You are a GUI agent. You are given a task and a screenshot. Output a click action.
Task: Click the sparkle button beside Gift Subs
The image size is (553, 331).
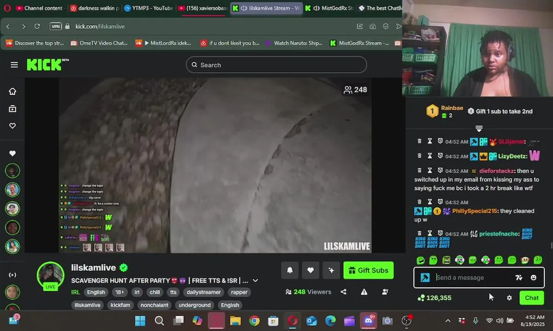pos(331,270)
